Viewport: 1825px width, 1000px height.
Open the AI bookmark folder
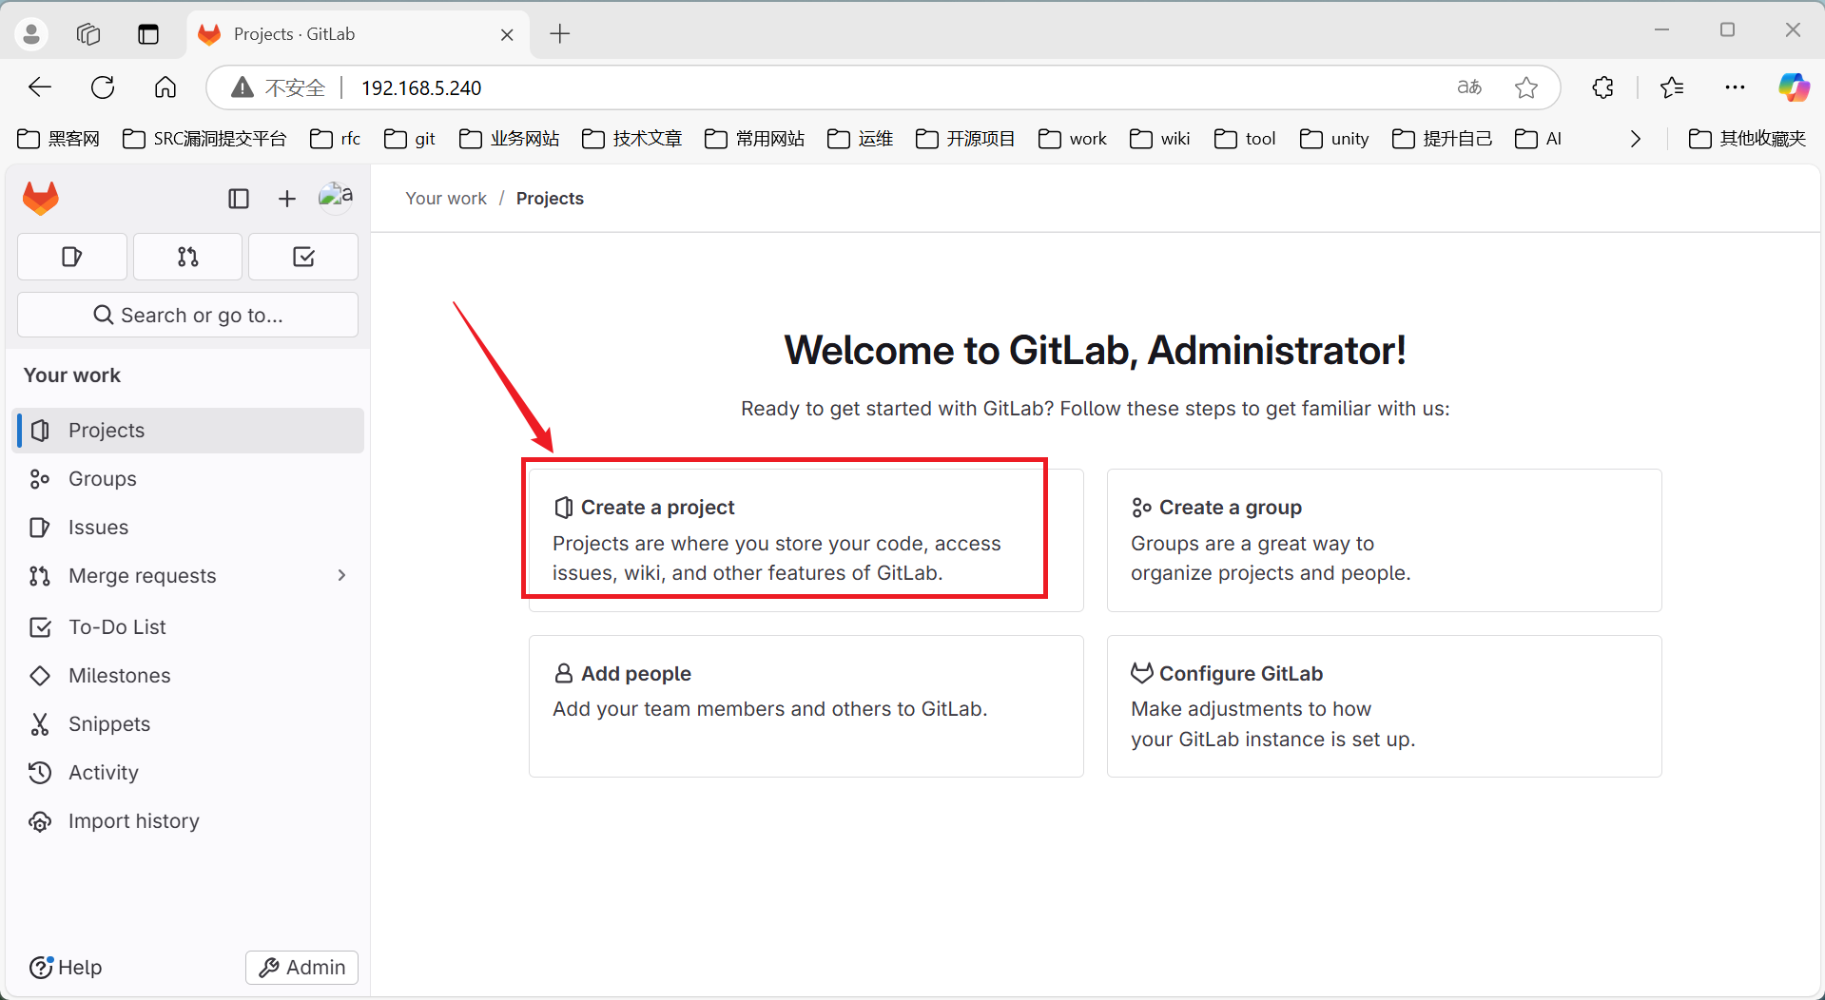pyautogui.click(x=1539, y=139)
